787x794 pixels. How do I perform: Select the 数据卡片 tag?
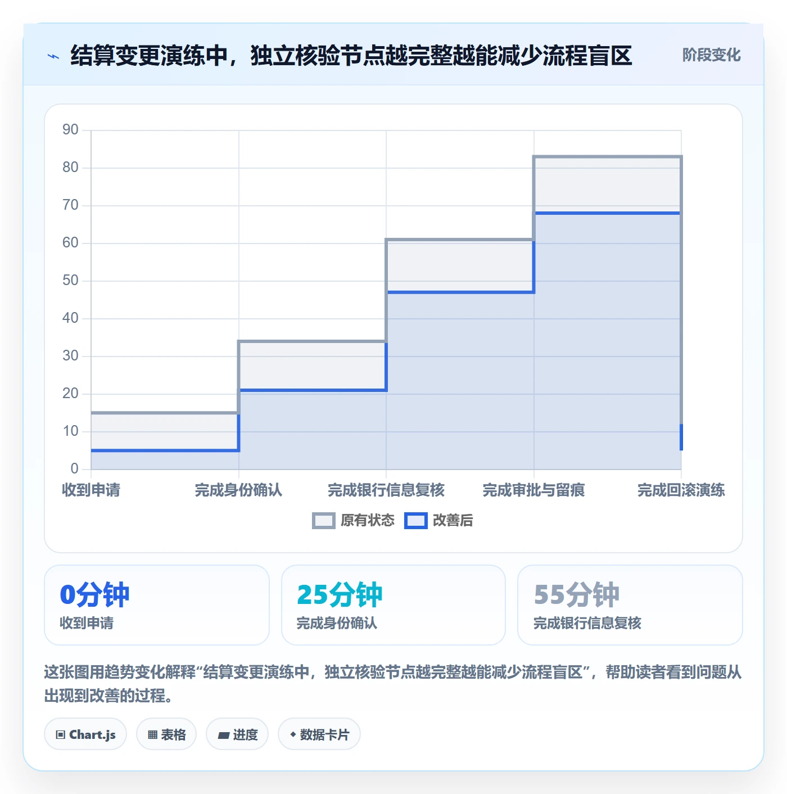tap(319, 734)
